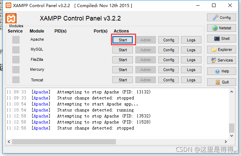
Task: View MySQL Logs
Action: pyautogui.click(x=191, y=50)
